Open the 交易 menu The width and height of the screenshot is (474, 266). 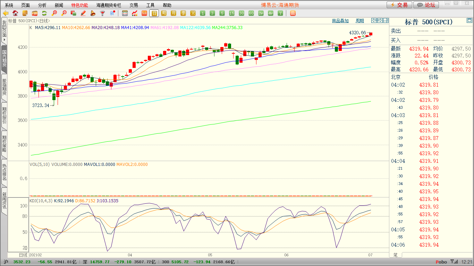pyautogui.click(x=134, y=5)
